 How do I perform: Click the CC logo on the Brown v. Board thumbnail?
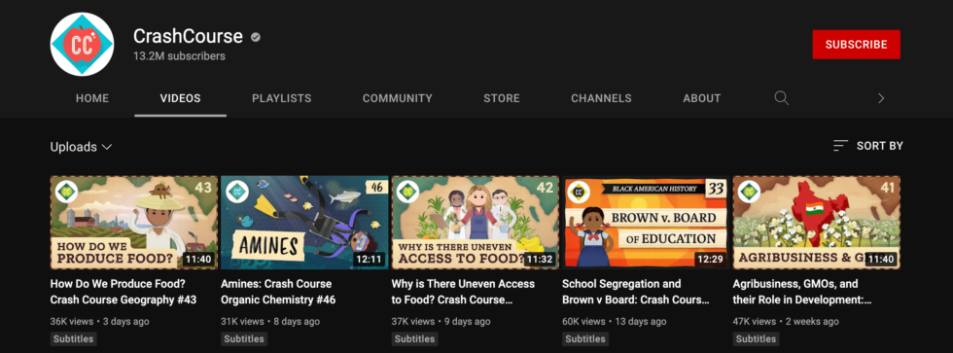coord(580,192)
